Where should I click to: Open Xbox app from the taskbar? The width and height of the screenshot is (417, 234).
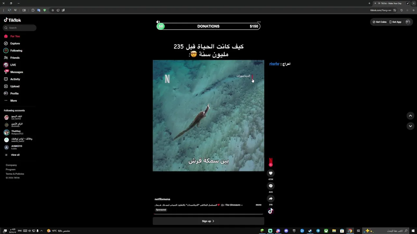pyautogui.click(x=326, y=231)
